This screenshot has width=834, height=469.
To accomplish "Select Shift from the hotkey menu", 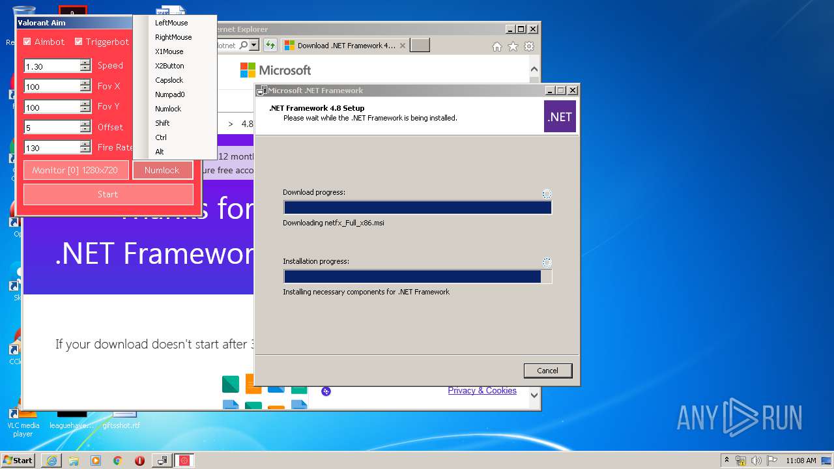I will (175, 123).
